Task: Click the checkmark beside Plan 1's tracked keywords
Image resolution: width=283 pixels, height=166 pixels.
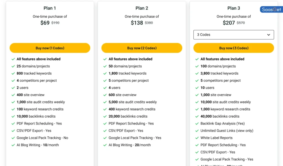Action: coord(13,73)
